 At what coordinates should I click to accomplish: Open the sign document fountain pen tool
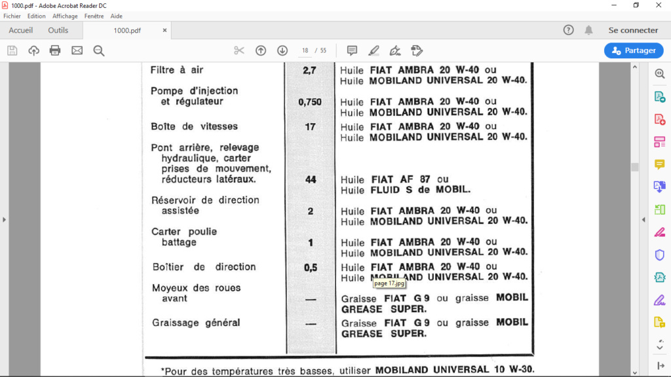395,50
